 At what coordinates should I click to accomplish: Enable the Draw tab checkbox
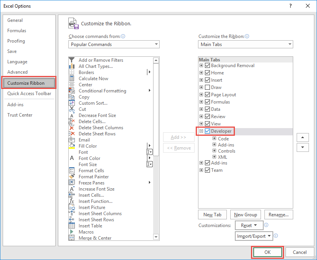pos(206,87)
